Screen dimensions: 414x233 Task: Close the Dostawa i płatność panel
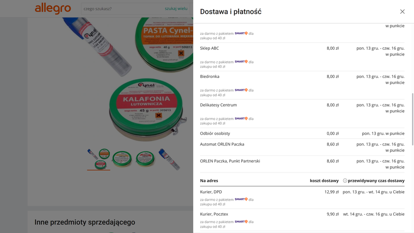(402, 12)
